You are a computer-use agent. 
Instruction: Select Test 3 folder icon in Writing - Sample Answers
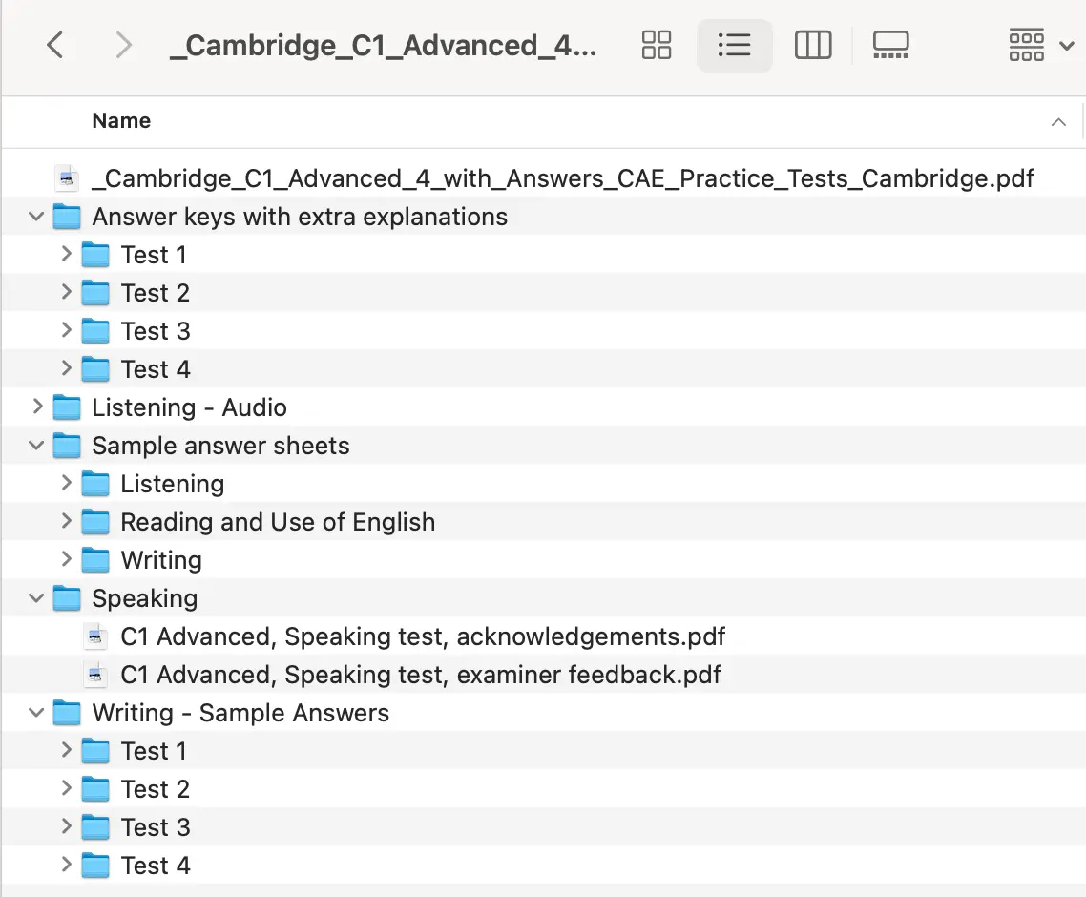(95, 826)
